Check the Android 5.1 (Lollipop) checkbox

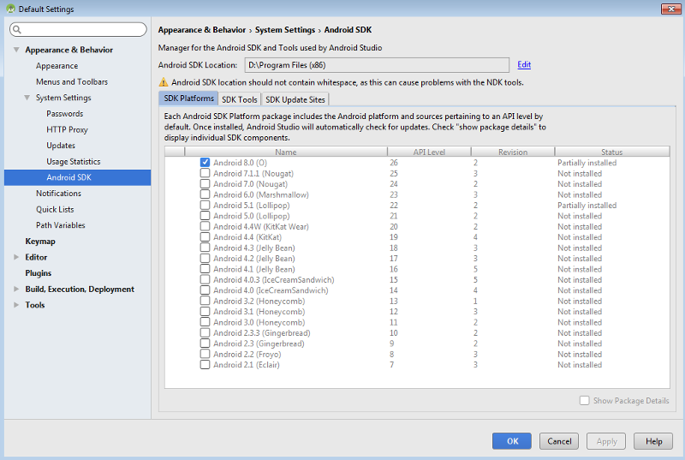[205, 205]
